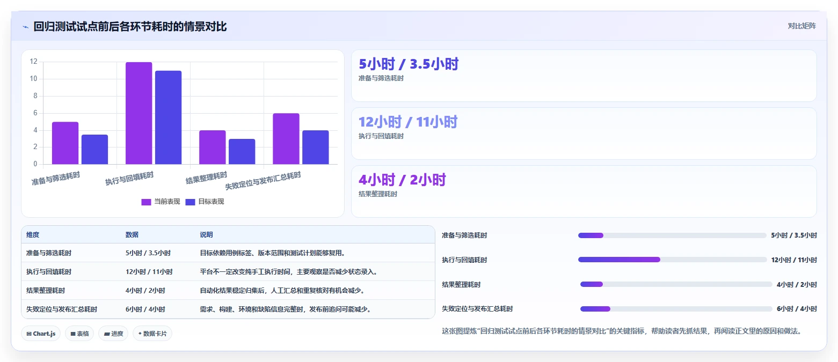Click progress value 12小时 / 11小时
This screenshot has width=838, height=362.
tap(794, 260)
